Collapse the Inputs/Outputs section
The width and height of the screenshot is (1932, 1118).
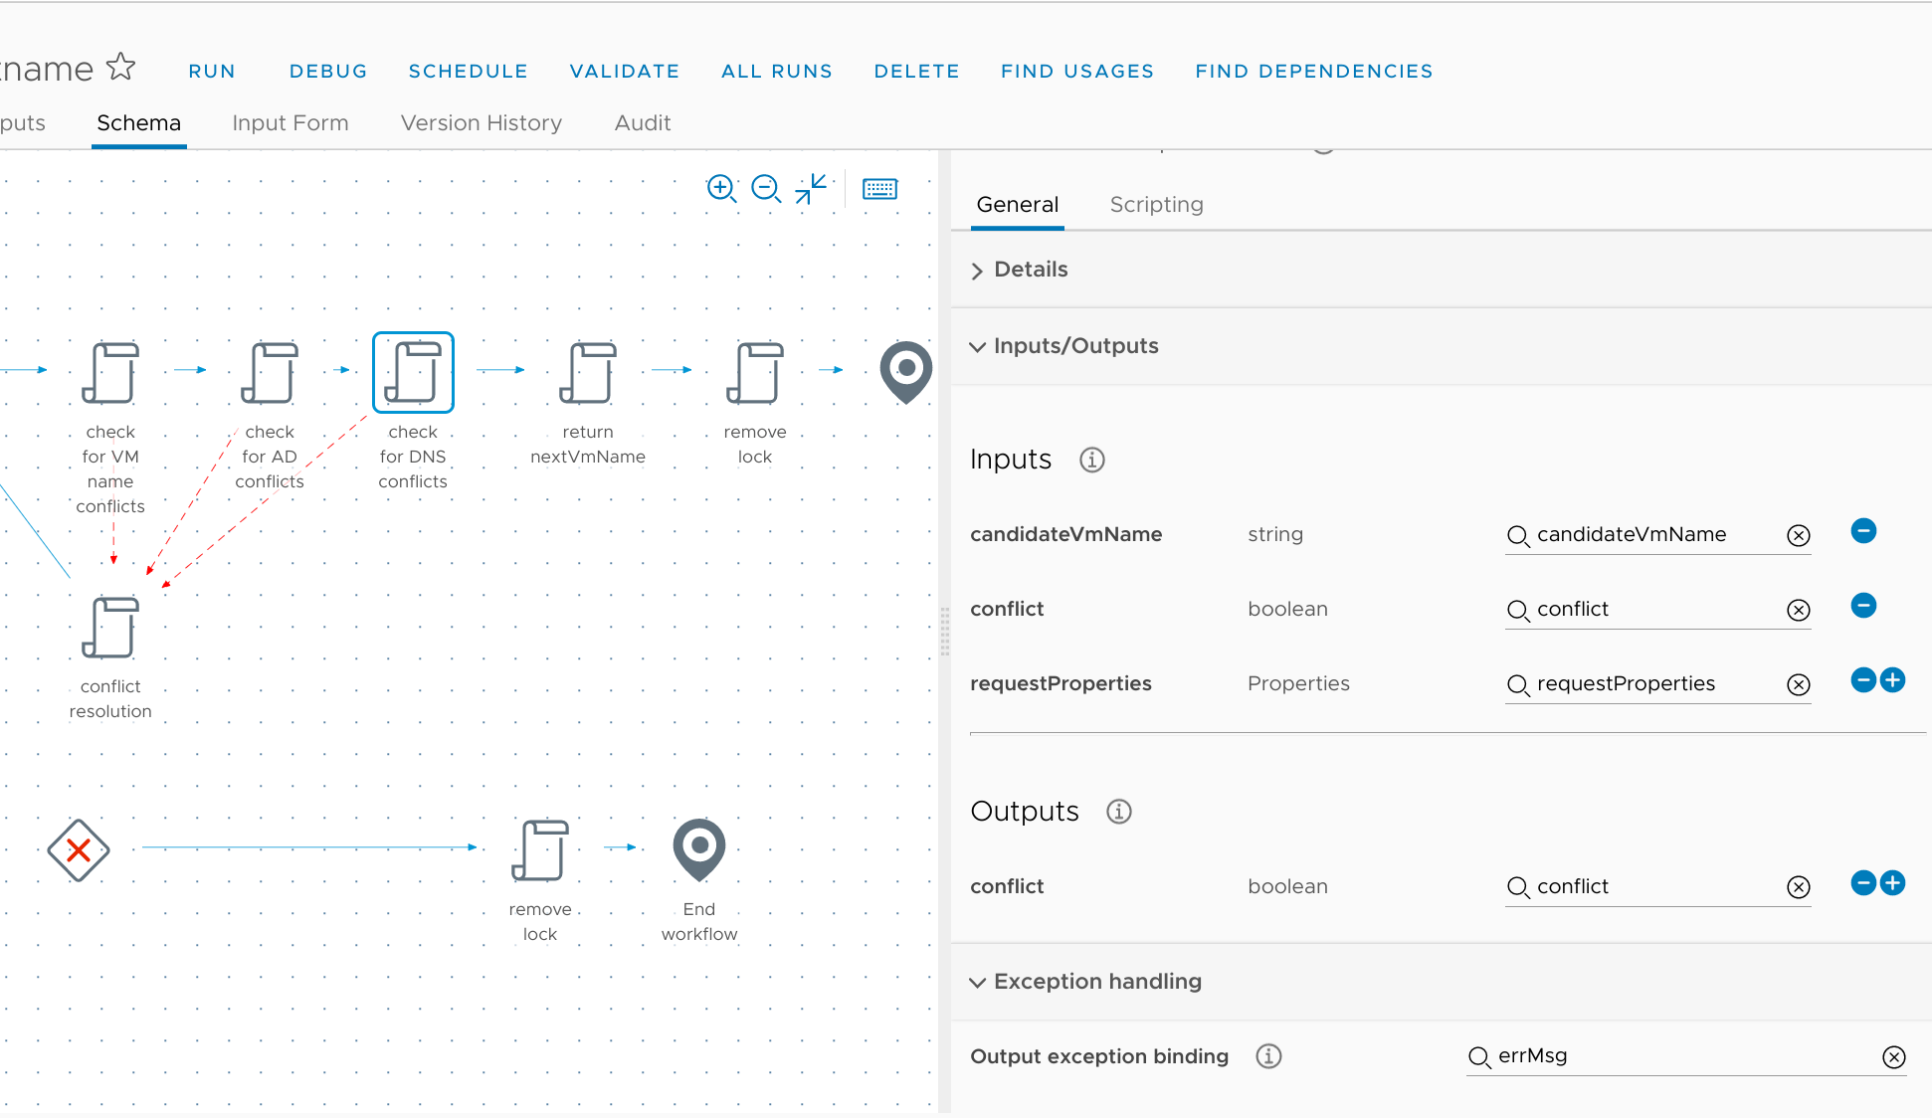[979, 345]
